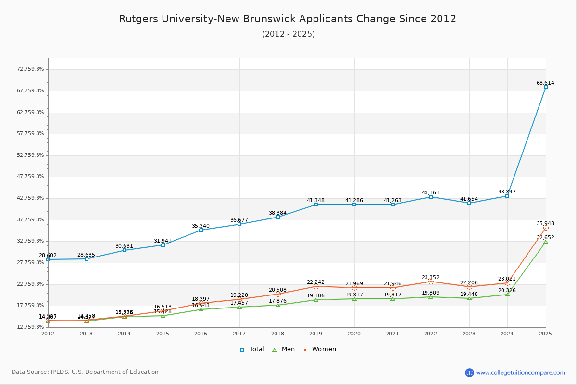Click the (2012 - 2025) subtitle

click(288, 34)
